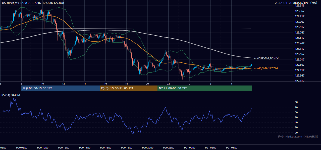Click the RSI(14) 68.4564 indicator label
The width and height of the screenshot is (321, 150).
tap(11, 95)
